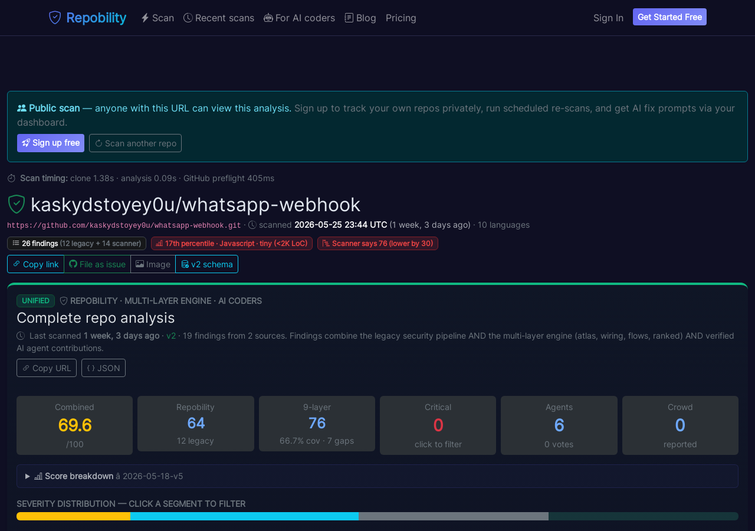
Task: Open the Pricing page
Action: (401, 18)
